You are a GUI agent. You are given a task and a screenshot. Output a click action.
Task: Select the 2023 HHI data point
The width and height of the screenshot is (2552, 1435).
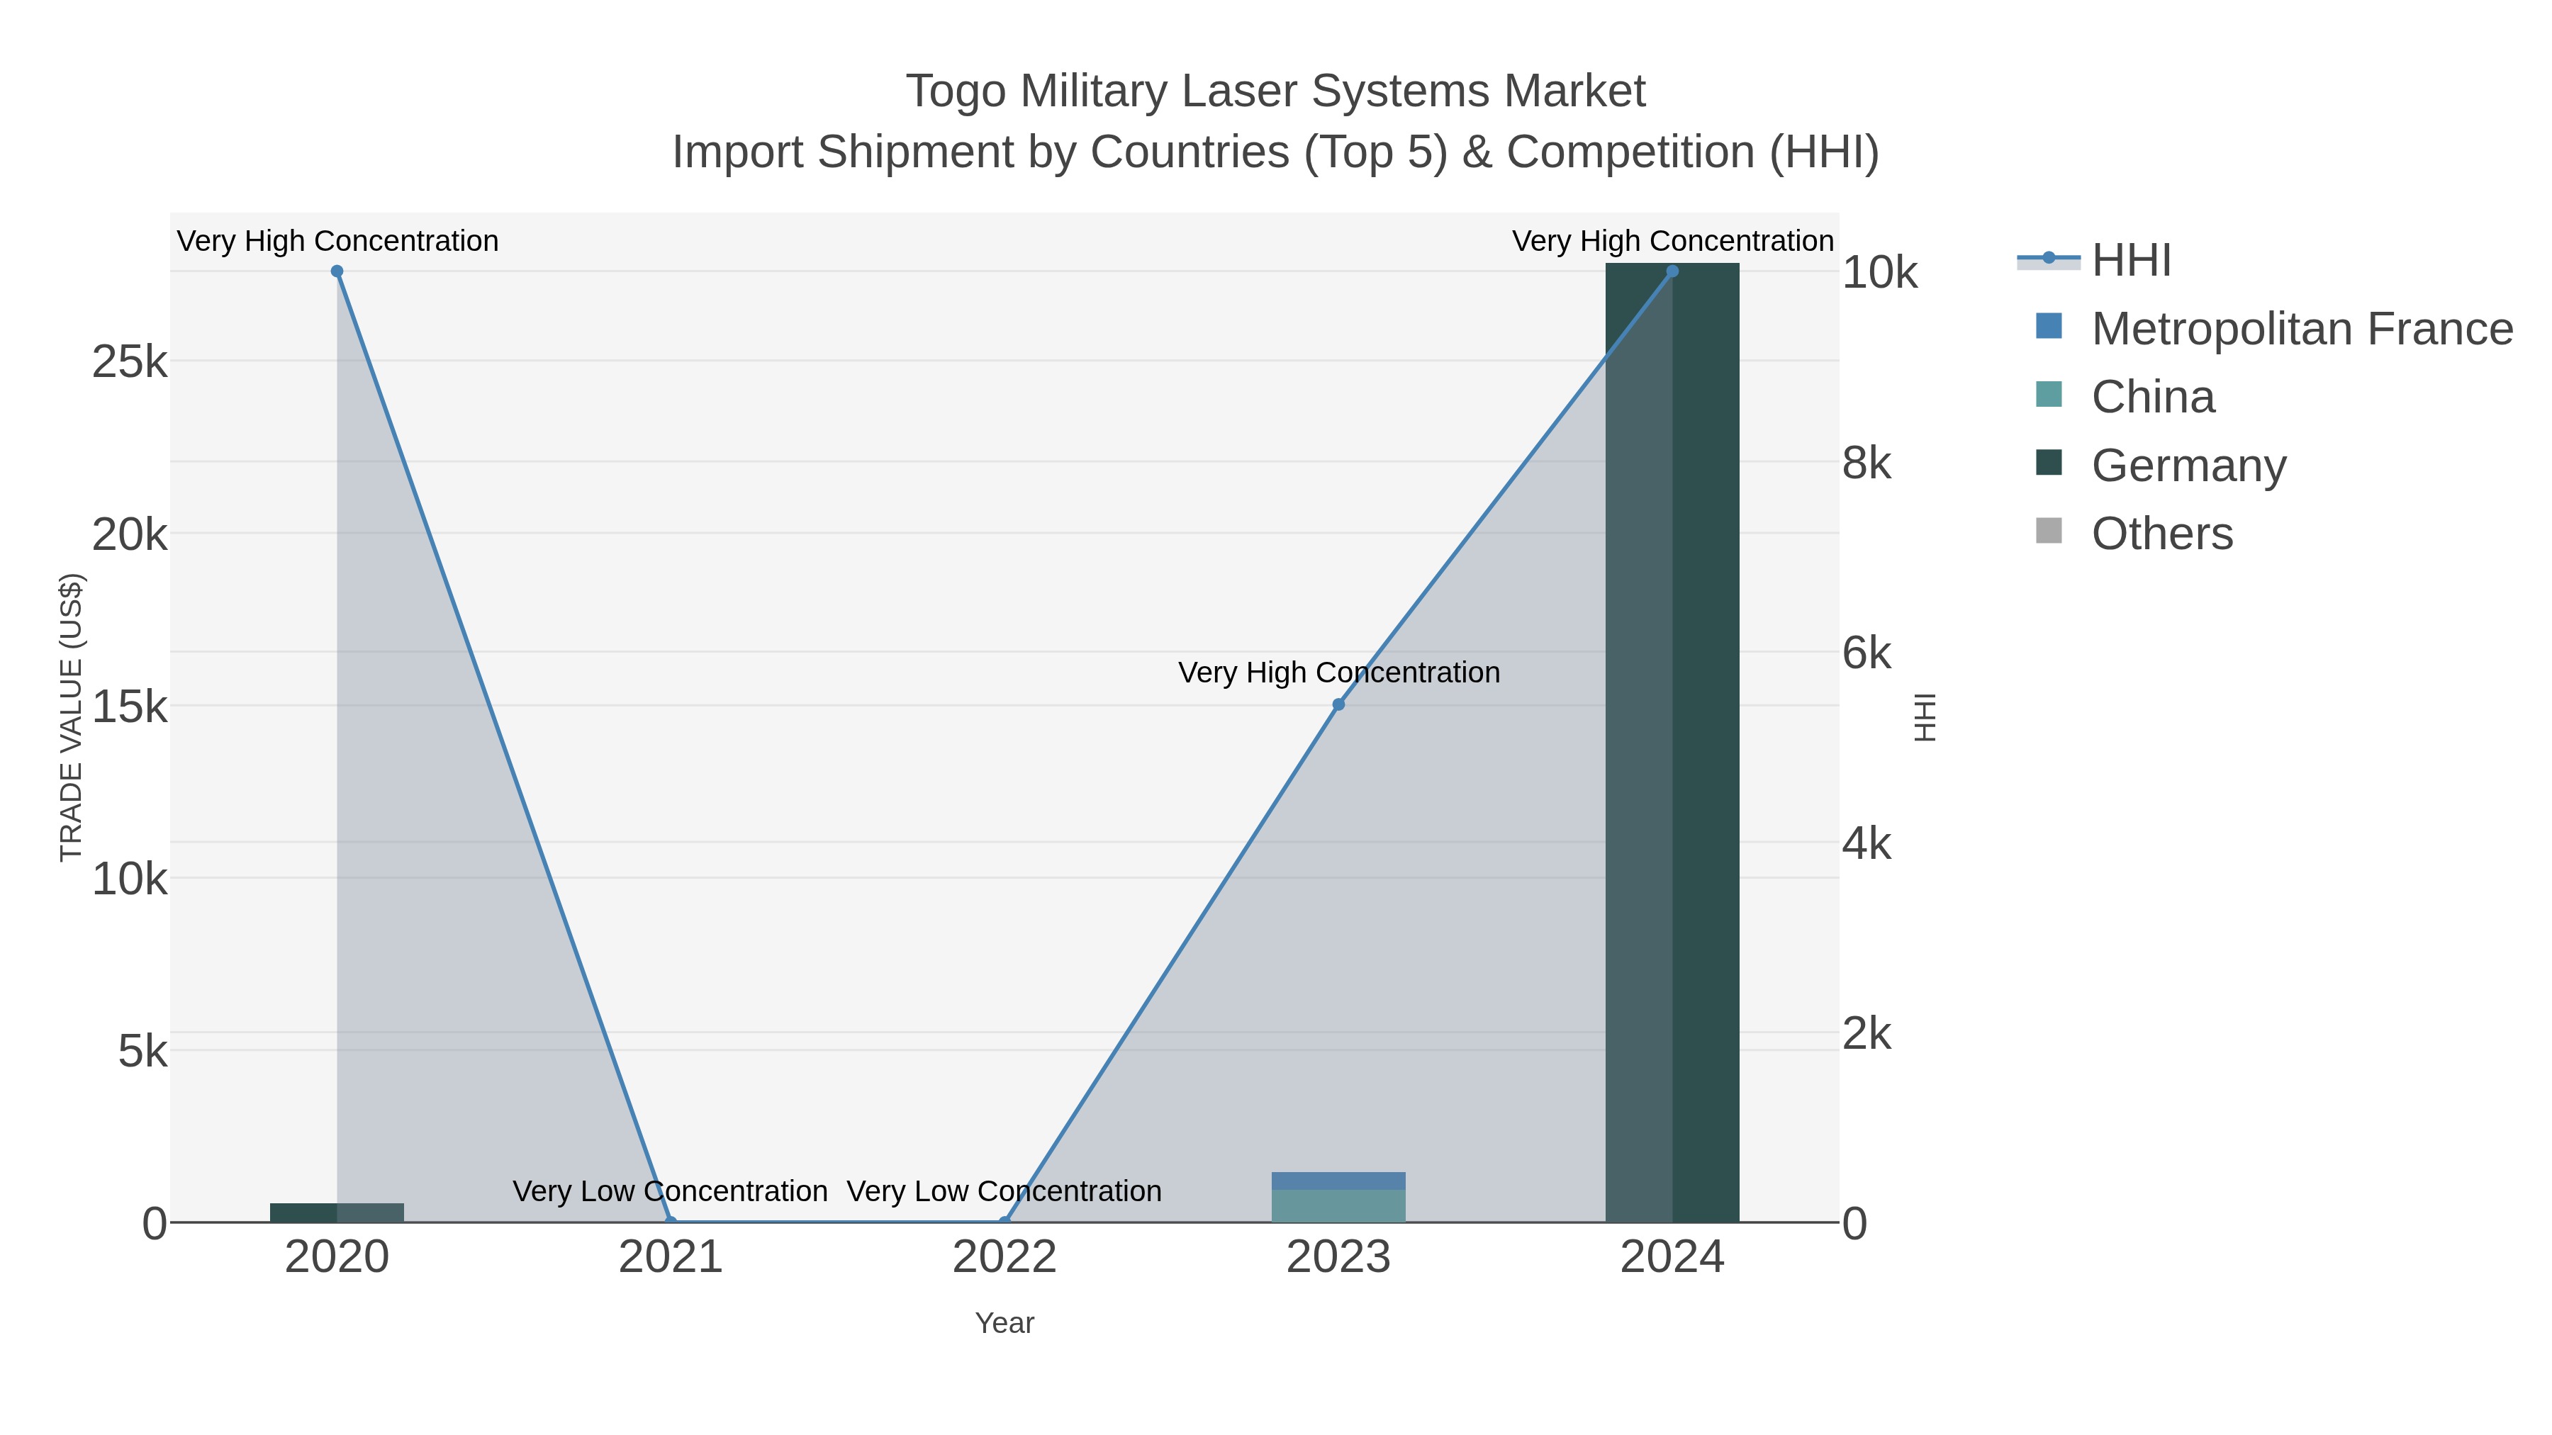[x=1338, y=704]
